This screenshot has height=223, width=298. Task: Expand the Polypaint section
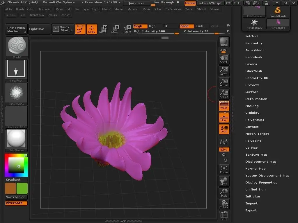pyautogui.click(x=253, y=141)
